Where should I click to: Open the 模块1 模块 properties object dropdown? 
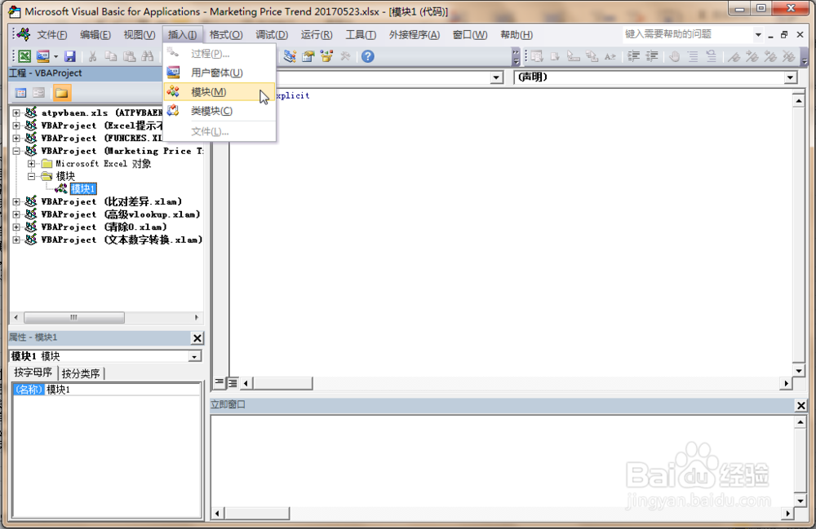point(195,356)
